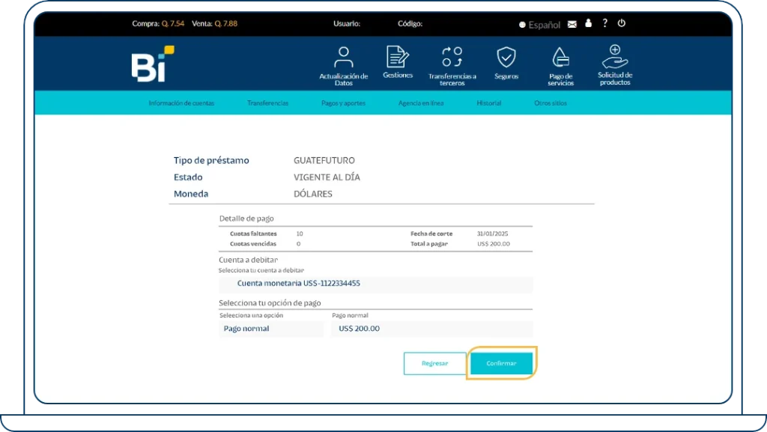Open the Seguros shield icon

click(506, 58)
